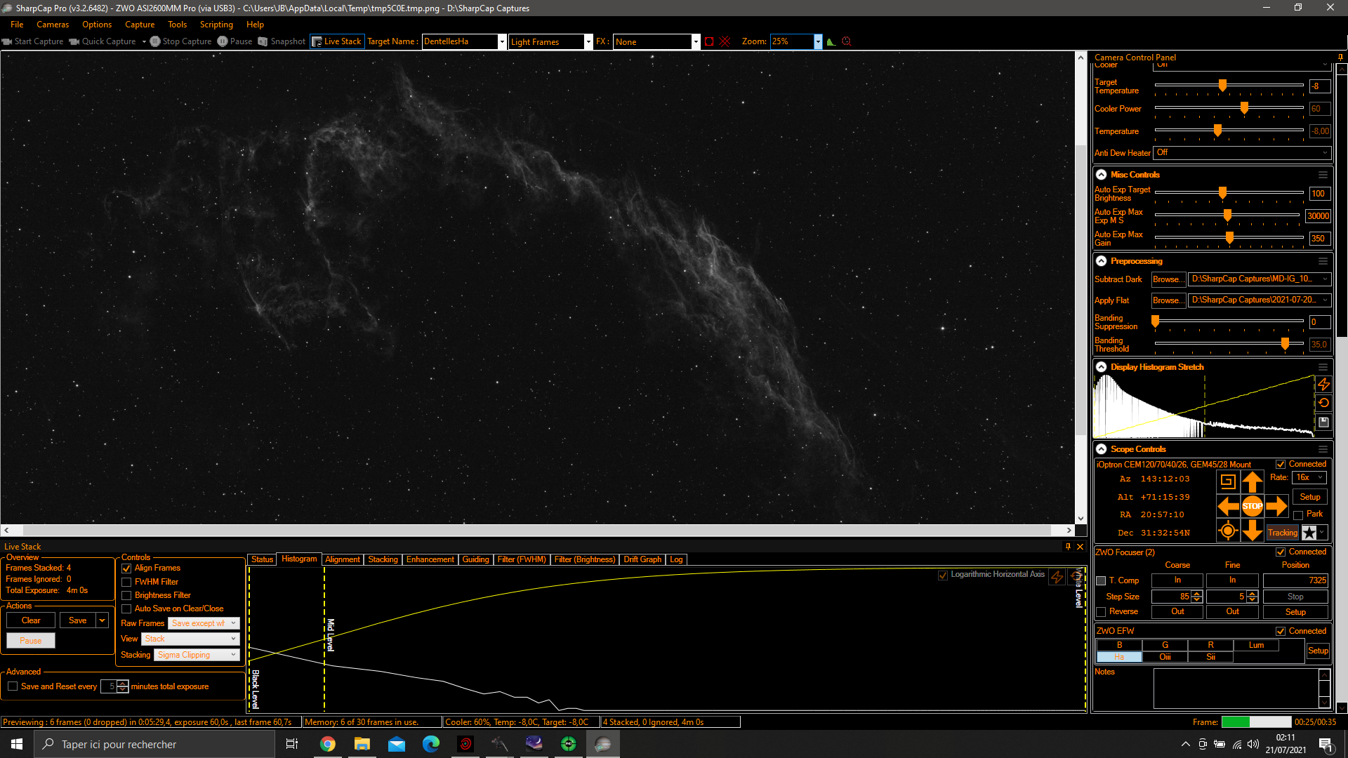Start spiral search in Scope Controls
The width and height of the screenshot is (1348, 758).
[1228, 481]
